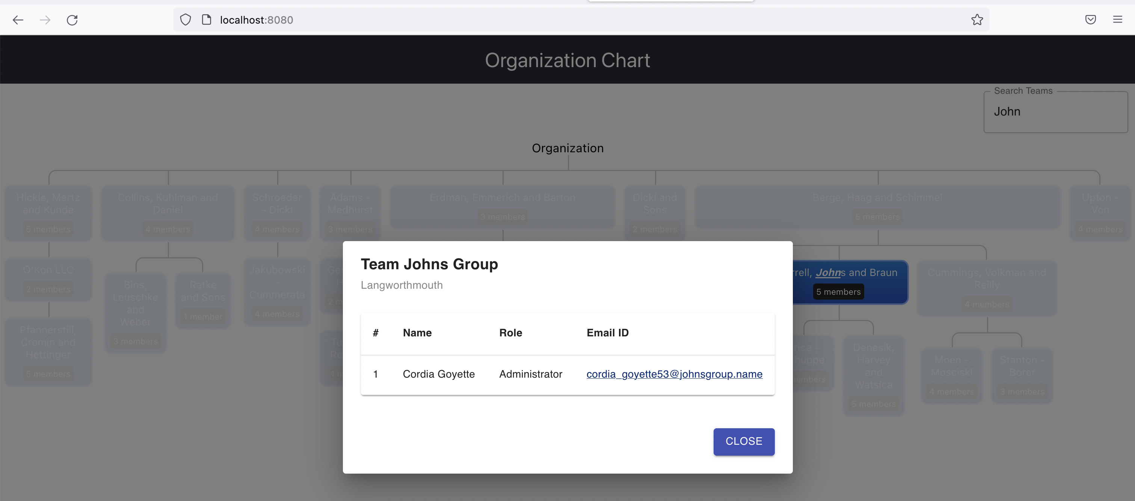Click the Organization root node
Viewport: 1135px width, 501px height.
click(567, 148)
